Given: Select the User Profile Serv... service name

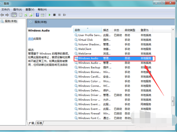Looking at the screenshot, I should [x=90, y=35].
